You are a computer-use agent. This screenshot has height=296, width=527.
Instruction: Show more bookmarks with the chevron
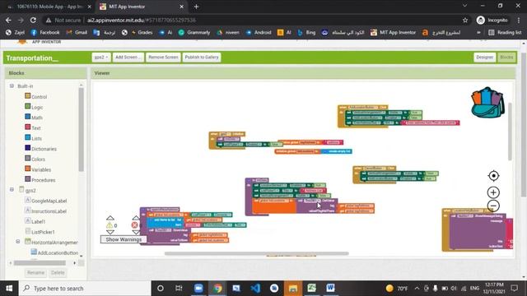tap(478, 33)
